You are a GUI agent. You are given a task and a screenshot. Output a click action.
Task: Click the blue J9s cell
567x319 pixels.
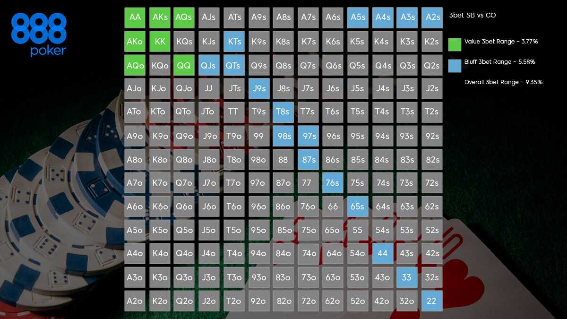click(x=258, y=88)
